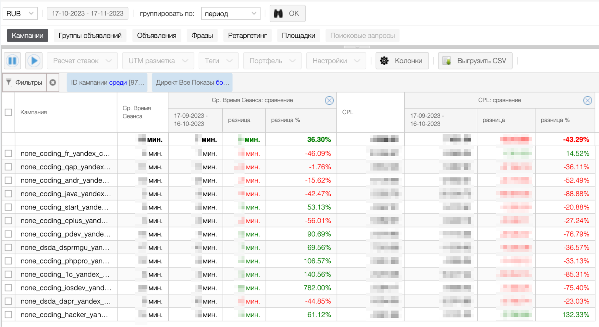Image resolution: width=599 pixels, height=327 pixels.
Task: Click the ID кампании filter chip
Action: 107,82
